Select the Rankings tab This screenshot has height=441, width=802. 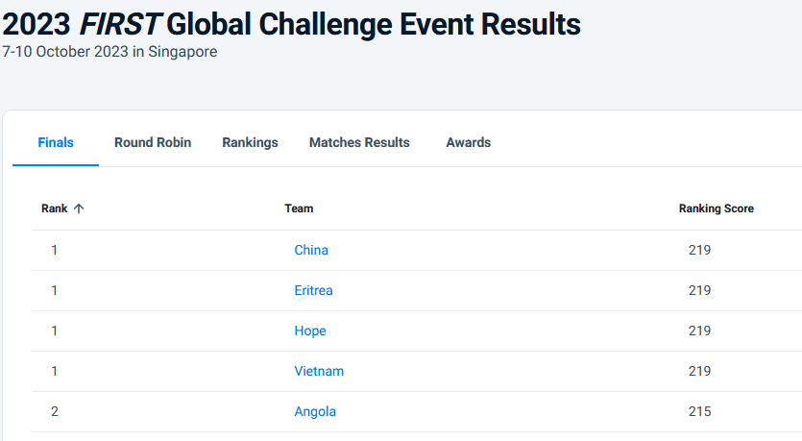250,142
